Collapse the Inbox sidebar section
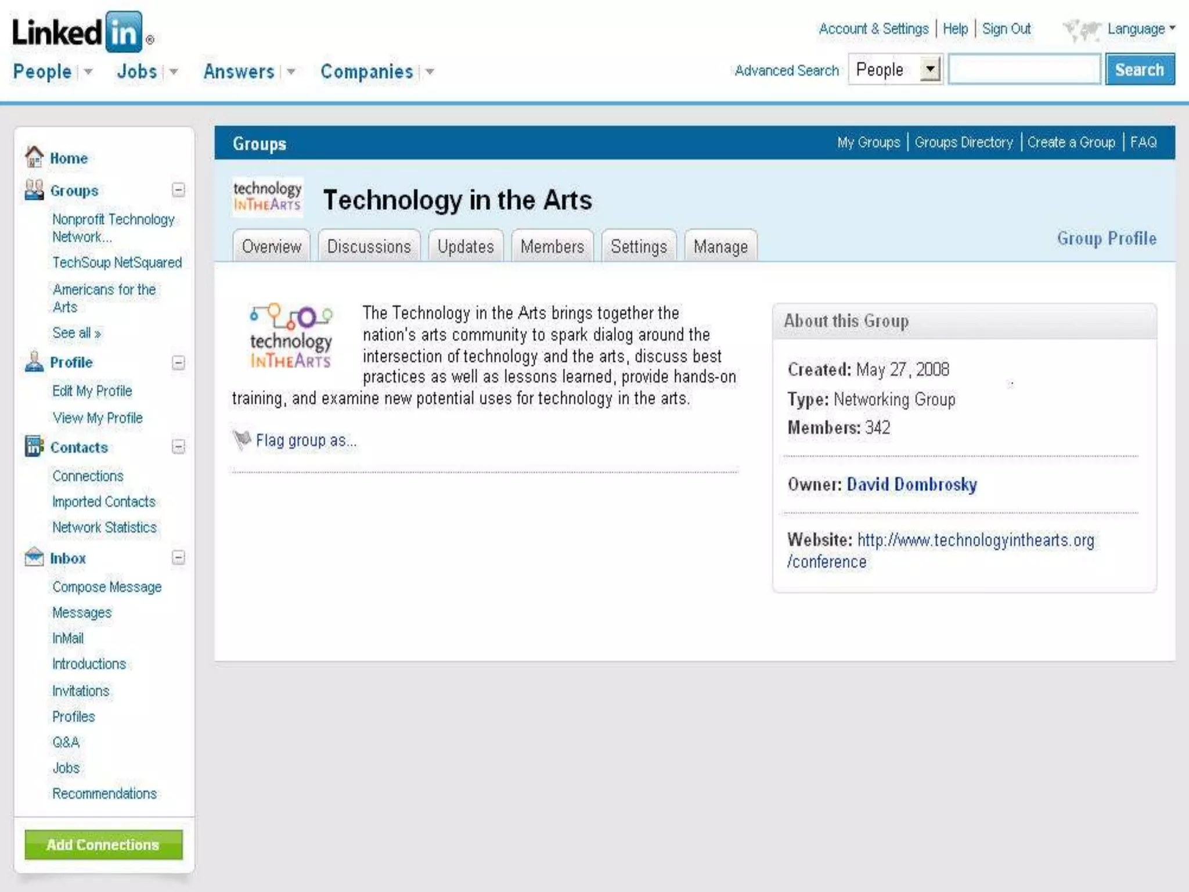 pyautogui.click(x=179, y=557)
